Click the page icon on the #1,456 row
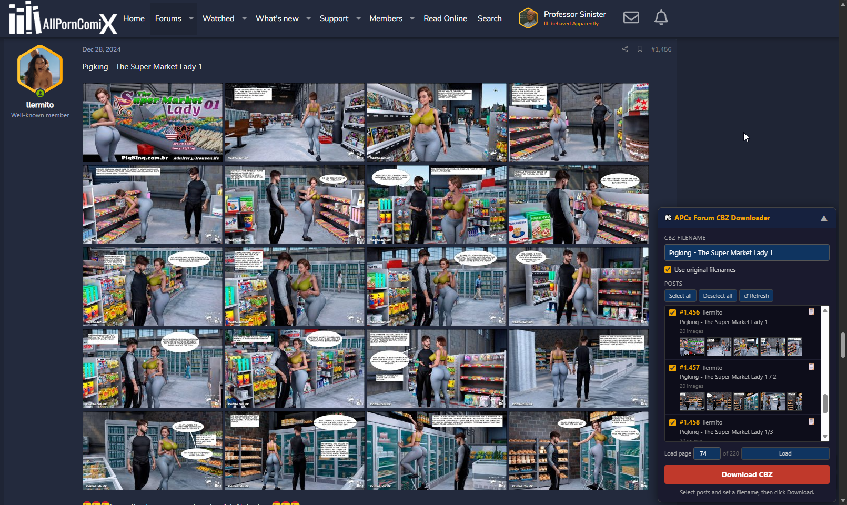 click(x=811, y=312)
